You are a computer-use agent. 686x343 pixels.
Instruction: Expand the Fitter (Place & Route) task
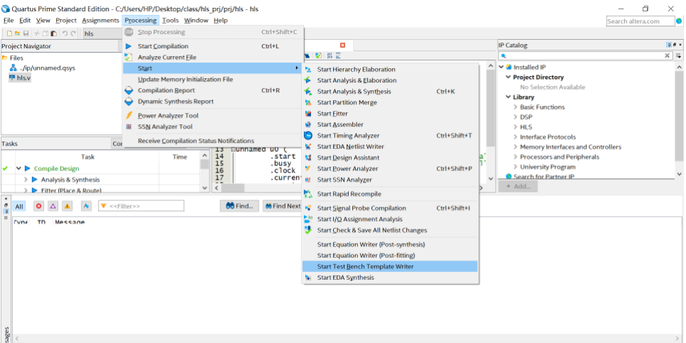click(x=26, y=190)
